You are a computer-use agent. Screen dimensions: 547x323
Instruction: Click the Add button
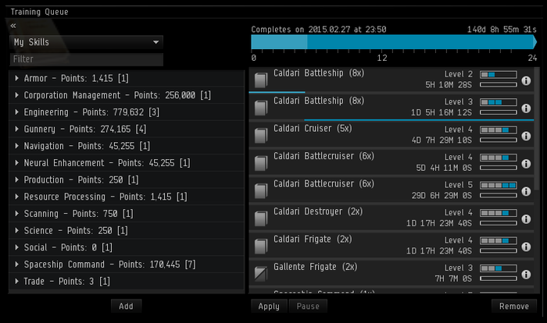pyautogui.click(x=126, y=306)
